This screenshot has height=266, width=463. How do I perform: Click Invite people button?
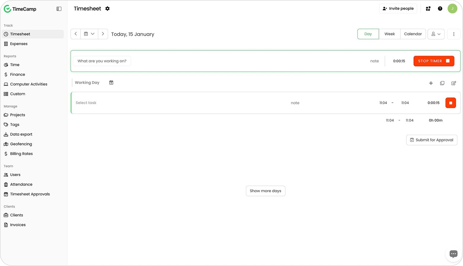[x=398, y=9]
